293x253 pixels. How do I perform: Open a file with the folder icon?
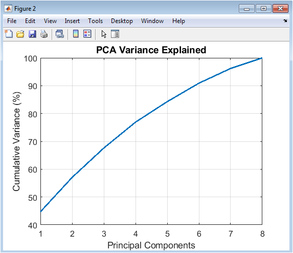(20, 34)
